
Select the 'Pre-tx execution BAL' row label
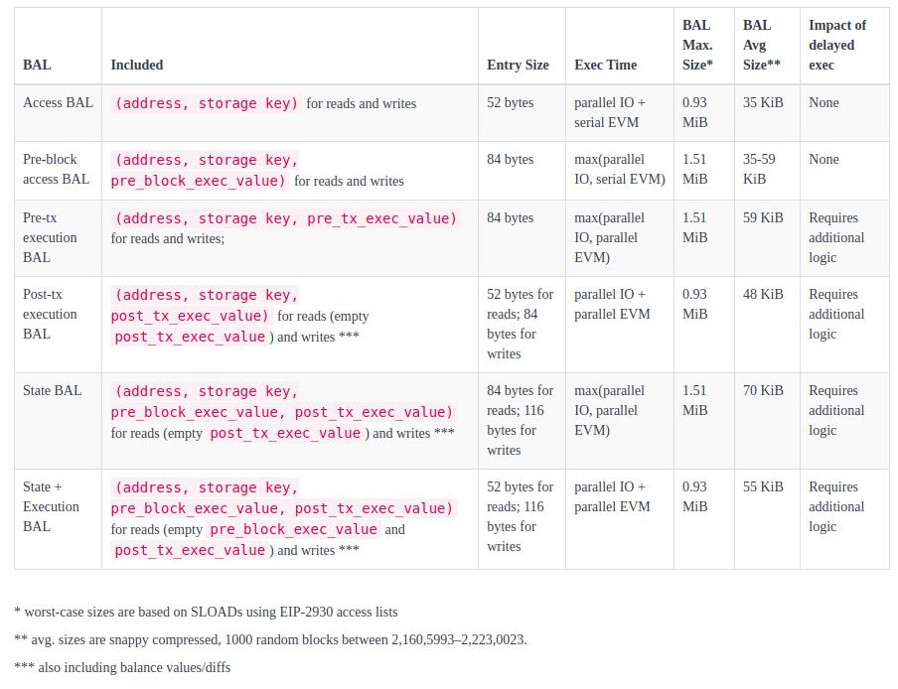50,237
